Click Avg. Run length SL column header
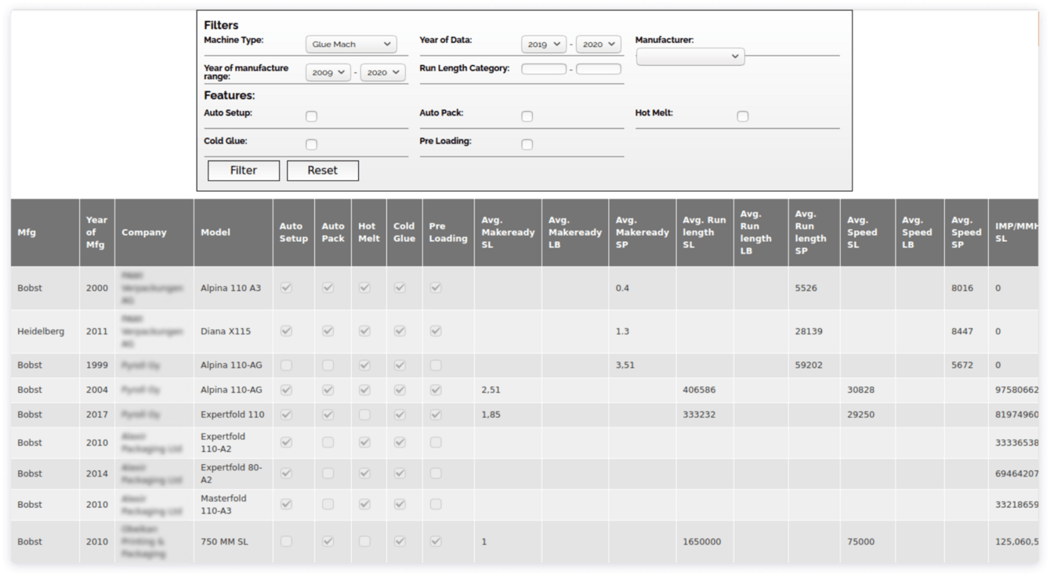The height and width of the screenshot is (576, 1050). (x=704, y=232)
